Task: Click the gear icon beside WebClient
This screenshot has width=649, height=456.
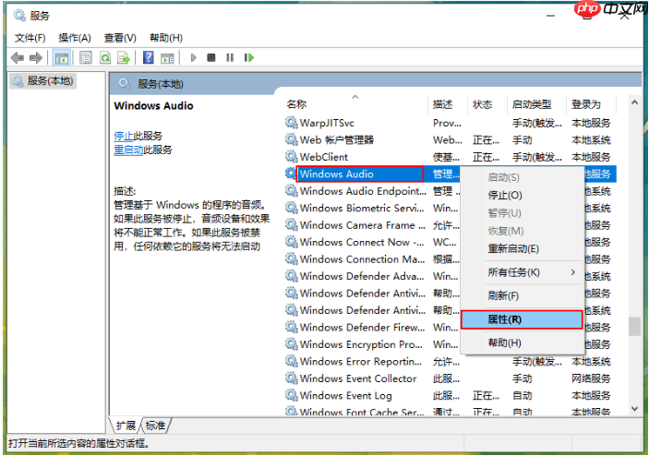Action: (292, 156)
